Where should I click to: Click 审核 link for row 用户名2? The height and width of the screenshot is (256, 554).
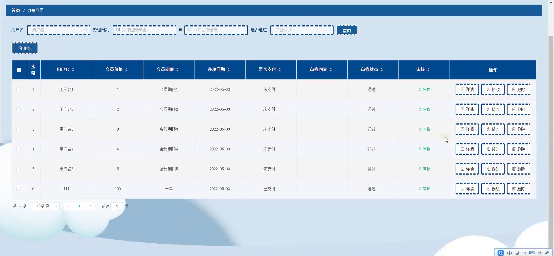[x=424, y=109]
